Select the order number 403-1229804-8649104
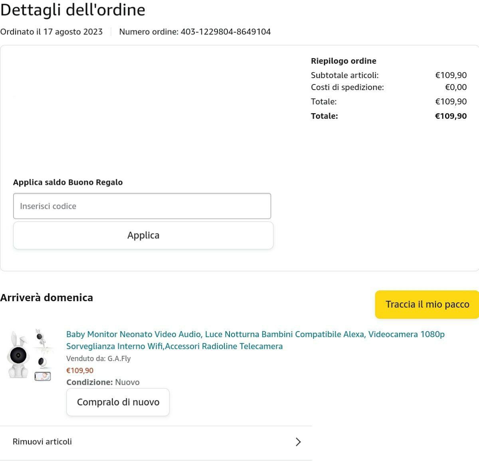The width and height of the screenshot is (479, 461). pos(226,32)
